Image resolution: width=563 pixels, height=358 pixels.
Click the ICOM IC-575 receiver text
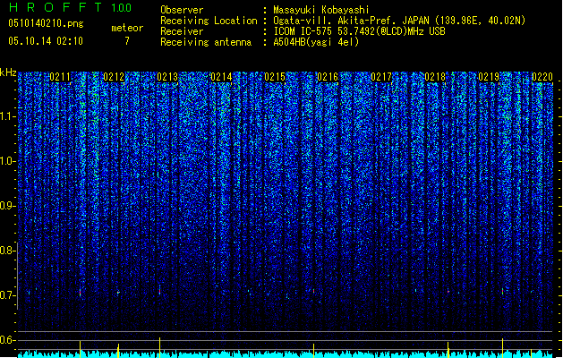[x=360, y=31]
